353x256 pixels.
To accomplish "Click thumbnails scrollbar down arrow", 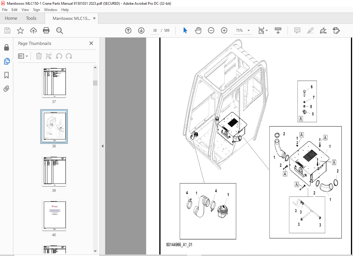I will tap(95, 251).
